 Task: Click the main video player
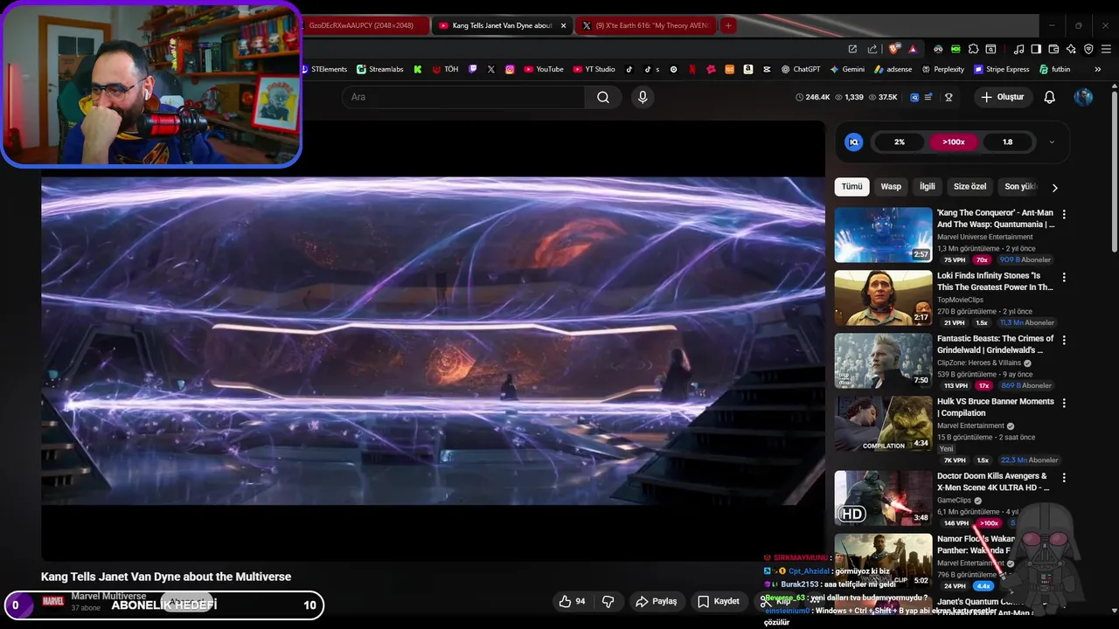(x=433, y=341)
